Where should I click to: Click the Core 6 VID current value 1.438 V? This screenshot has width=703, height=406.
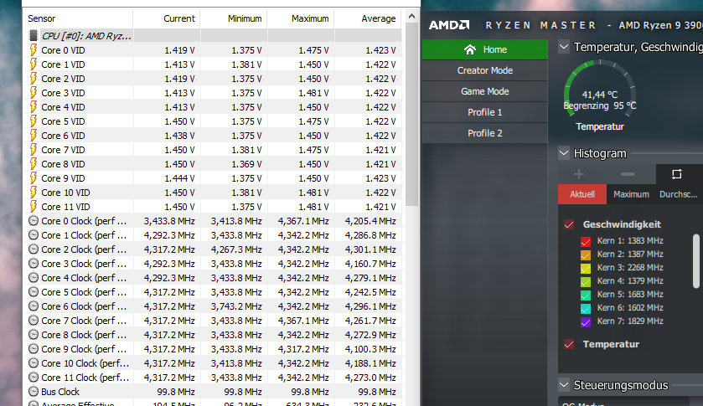(x=179, y=136)
